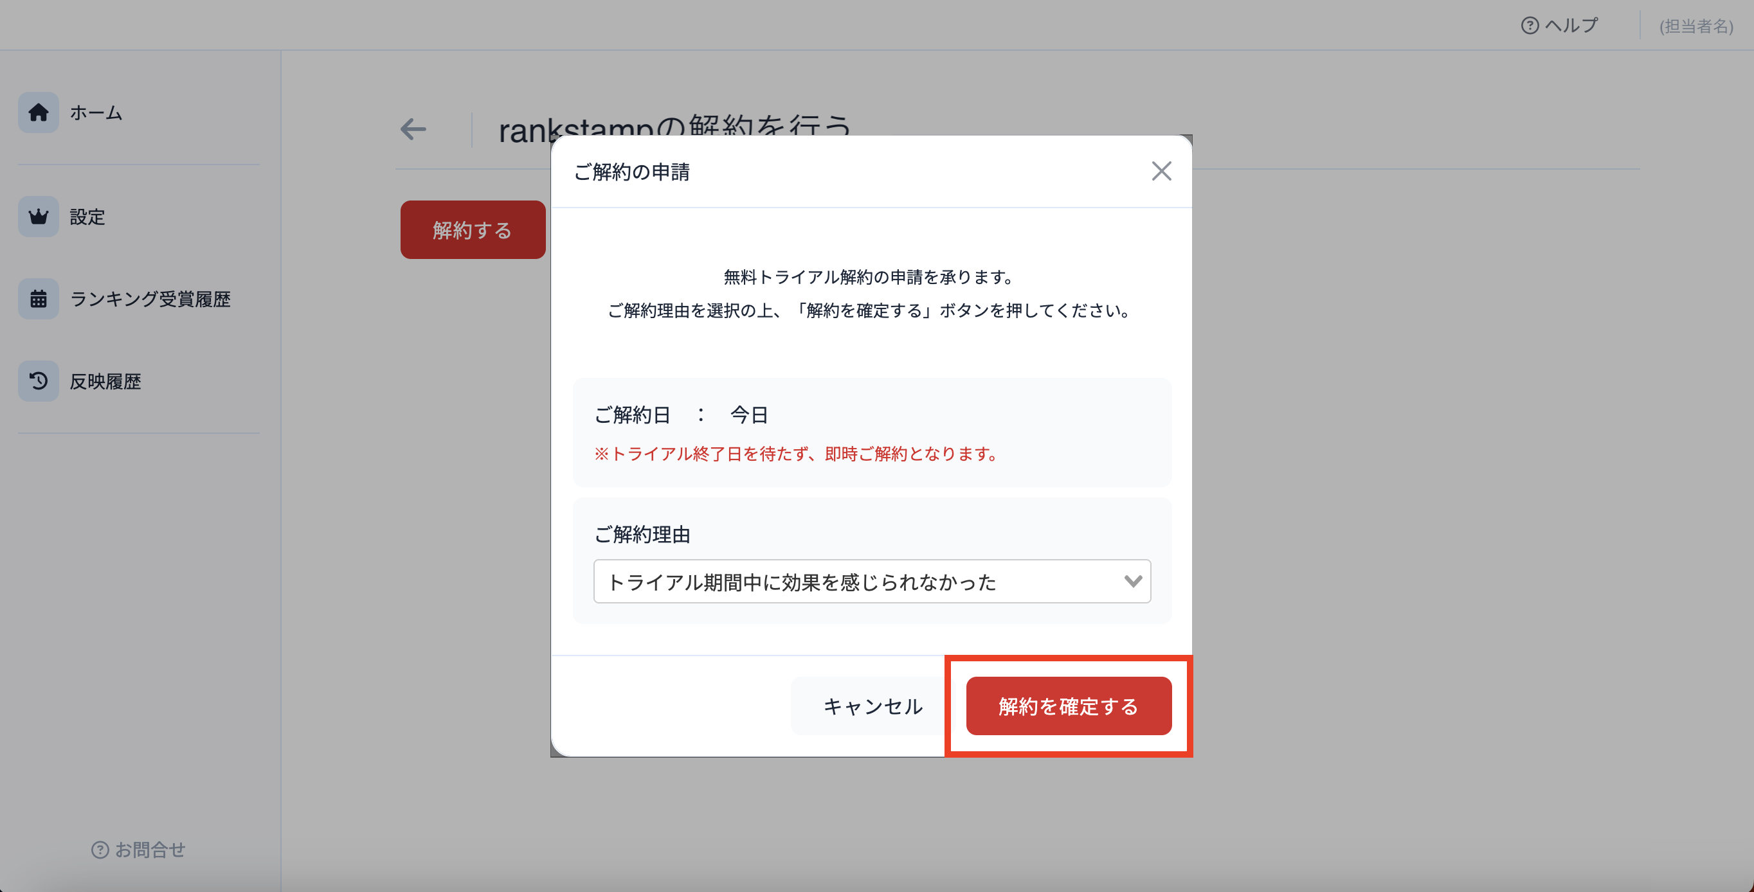Screen dimensions: 1754x892
Task: Open the お問合せ link
Action: [138, 850]
